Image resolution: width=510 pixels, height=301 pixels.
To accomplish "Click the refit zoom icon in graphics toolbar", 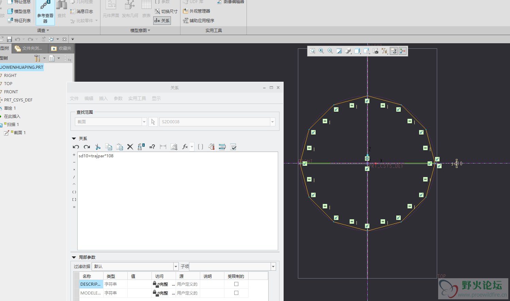I will coord(313,51).
